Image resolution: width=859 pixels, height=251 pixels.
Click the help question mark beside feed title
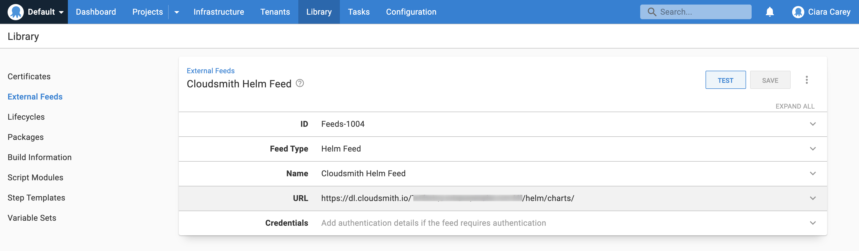[x=300, y=83]
